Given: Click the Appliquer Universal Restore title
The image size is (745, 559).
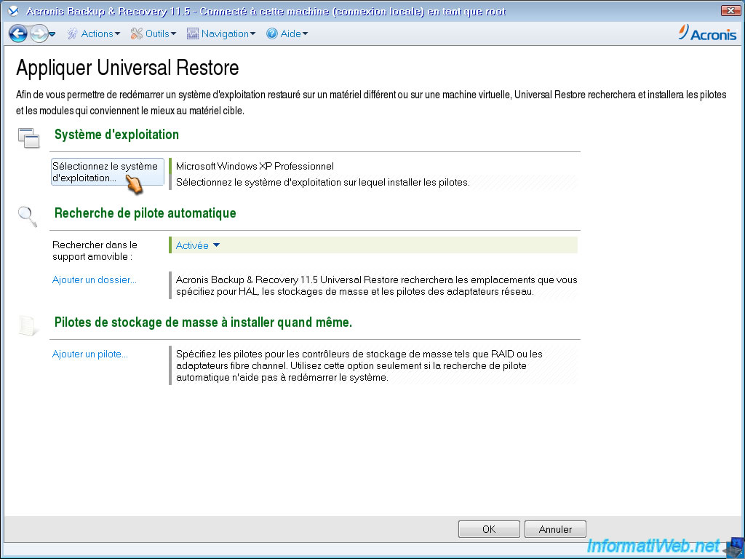Looking at the screenshot, I should [127, 68].
